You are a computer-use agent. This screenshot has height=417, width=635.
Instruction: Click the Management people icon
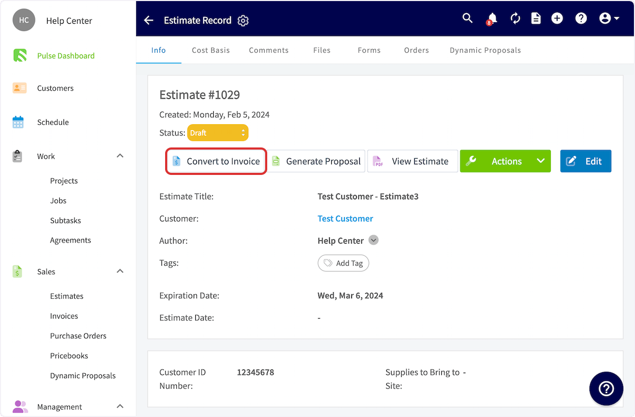(x=20, y=406)
